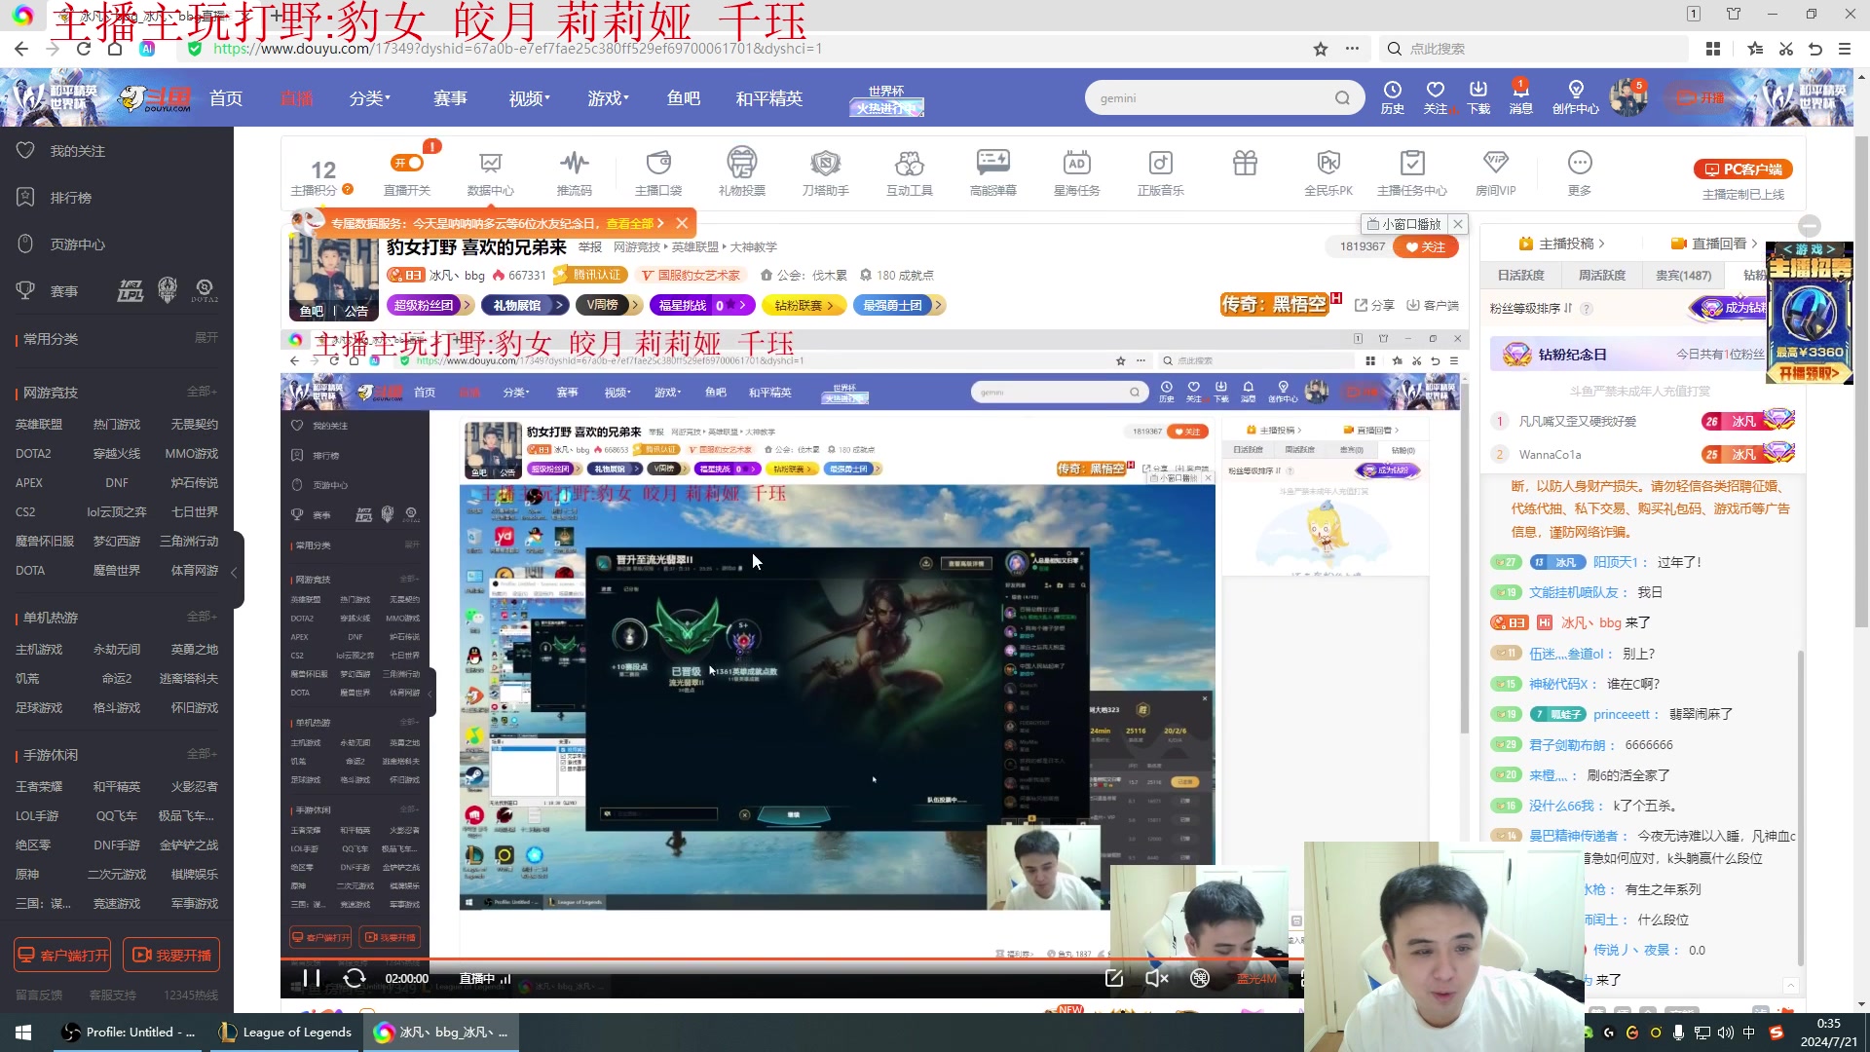Open 主播任务中心 task center
This screenshot has height=1052, width=1870.
(1411, 172)
